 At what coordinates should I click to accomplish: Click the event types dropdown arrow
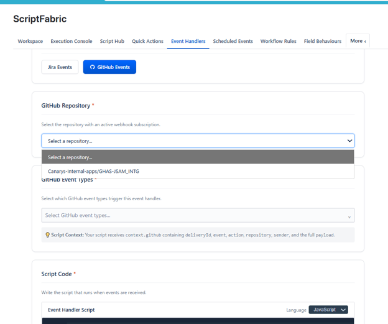tap(349, 217)
